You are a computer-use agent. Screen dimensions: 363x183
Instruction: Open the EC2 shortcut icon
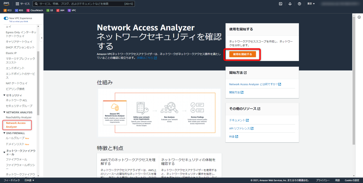tap(5, 10)
